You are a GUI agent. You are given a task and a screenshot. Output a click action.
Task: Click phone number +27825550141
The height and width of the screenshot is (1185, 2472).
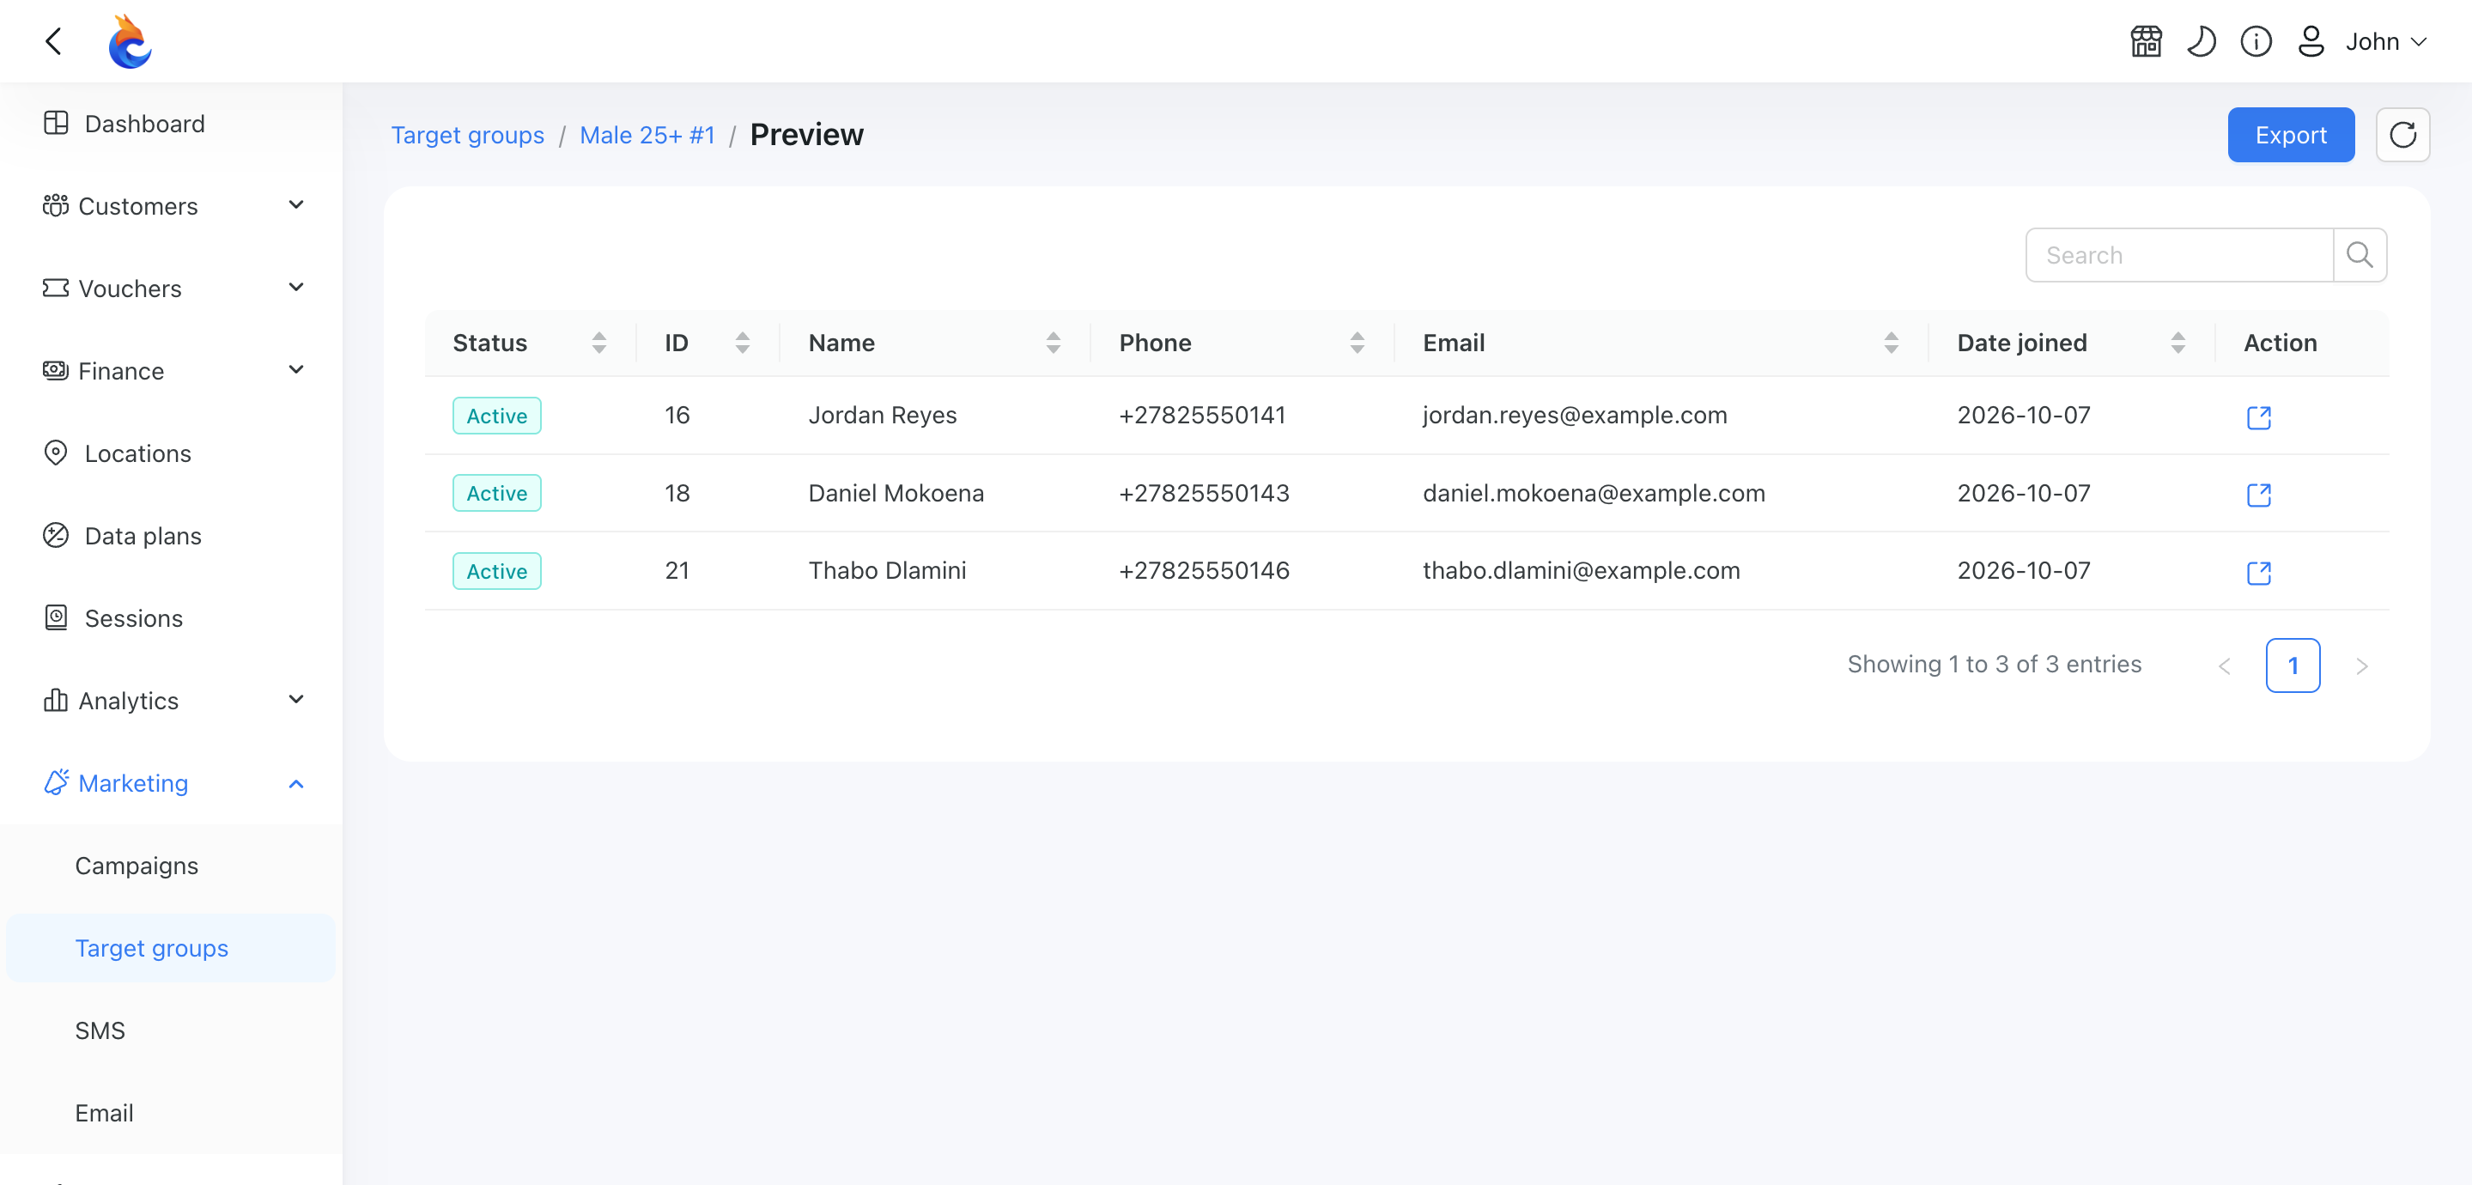pos(1201,416)
